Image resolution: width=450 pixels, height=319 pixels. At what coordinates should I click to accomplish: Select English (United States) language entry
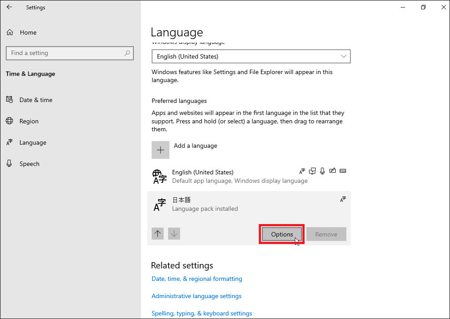pos(202,172)
